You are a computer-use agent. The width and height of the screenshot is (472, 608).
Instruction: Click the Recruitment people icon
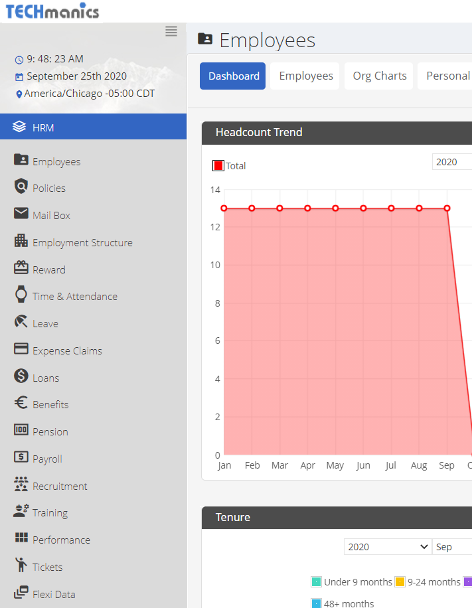pyautogui.click(x=21, y=484)
